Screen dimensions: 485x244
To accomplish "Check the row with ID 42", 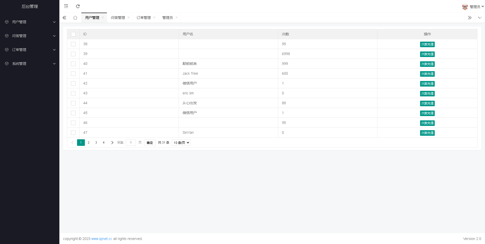I will (73, 84).
